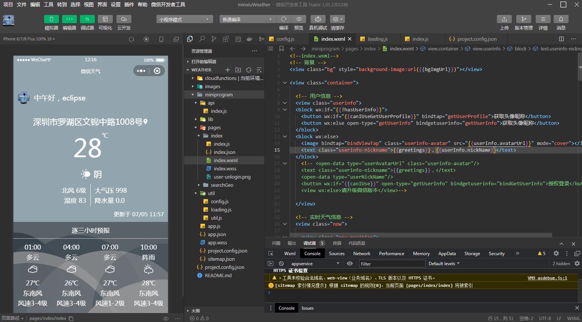This screenshot has height=322, width=582.
Task: Toggle the editor panel button
Action: (69, 19)
